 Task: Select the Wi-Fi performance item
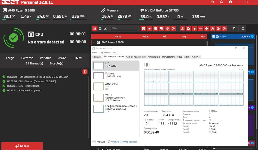coord(115,98)
